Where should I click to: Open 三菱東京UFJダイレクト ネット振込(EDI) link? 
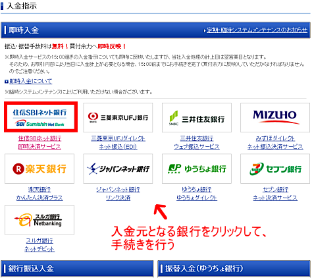(118, 142)
